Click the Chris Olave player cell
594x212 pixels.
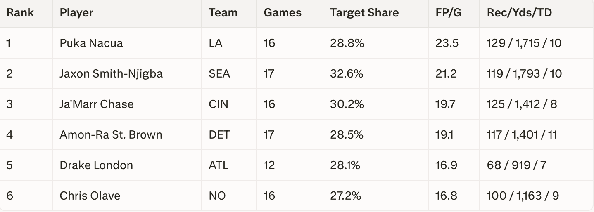click(90, 196)
